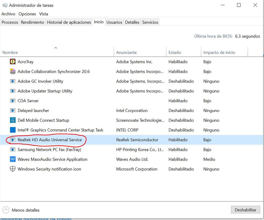The height and width of the screenshot is (220, 264).
Task: Select Adobe Updater Startup Utility entry
Action: [x=45, y=91]
